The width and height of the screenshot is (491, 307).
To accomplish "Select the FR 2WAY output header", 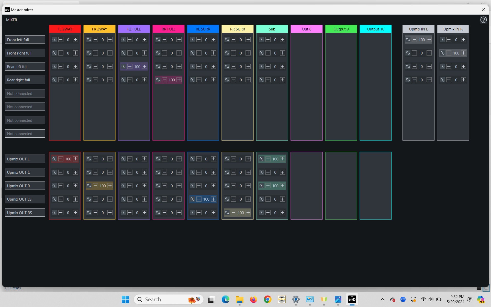I will [x=99, y=29].
